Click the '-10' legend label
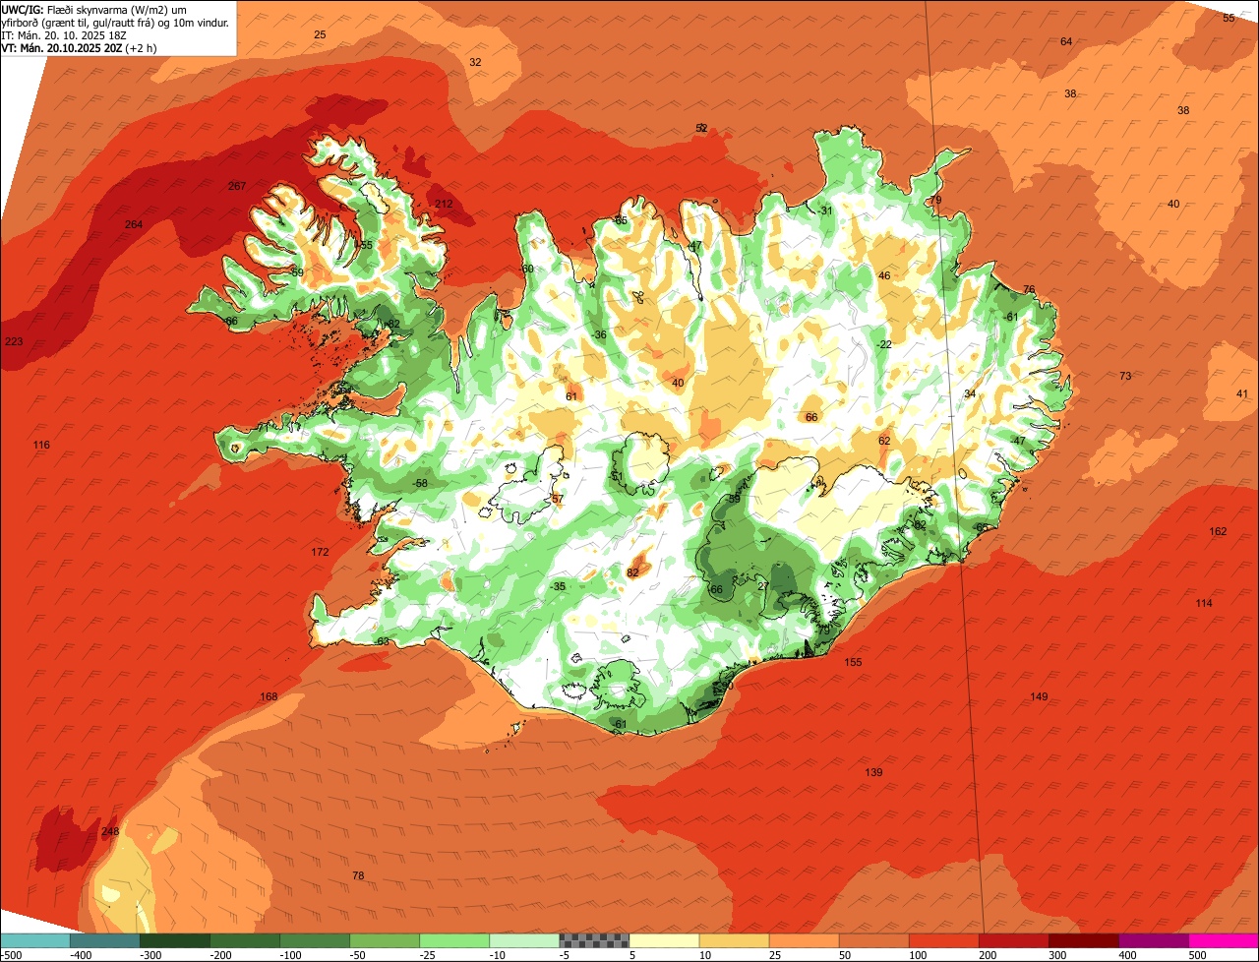Screen dimensions: 1259x962 [500, 955]
